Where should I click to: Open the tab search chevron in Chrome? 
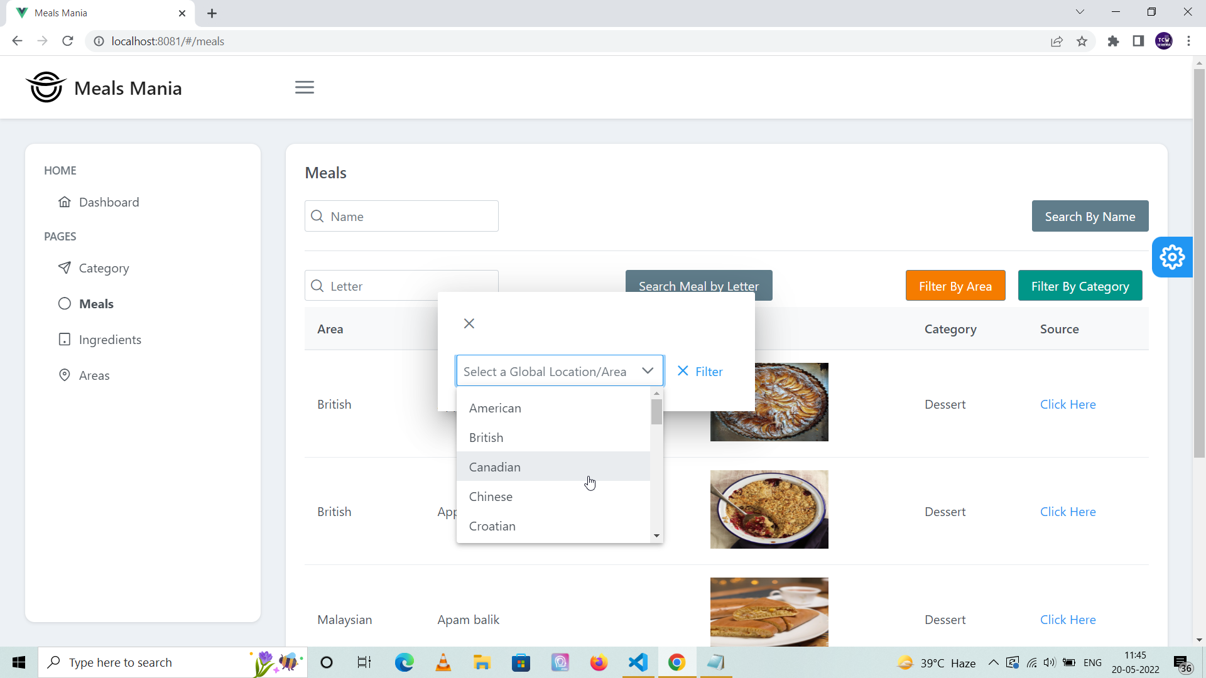(x=1080, y=12)
